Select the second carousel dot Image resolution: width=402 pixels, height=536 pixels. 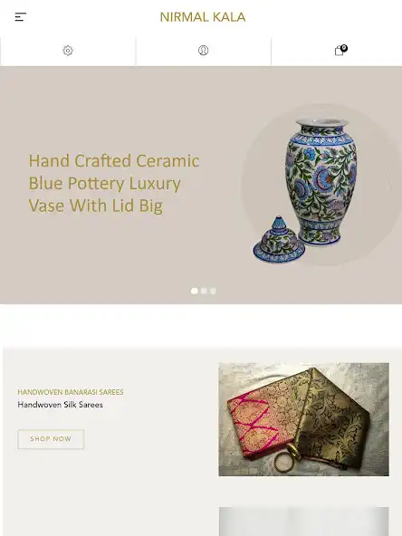click(204, 291)
